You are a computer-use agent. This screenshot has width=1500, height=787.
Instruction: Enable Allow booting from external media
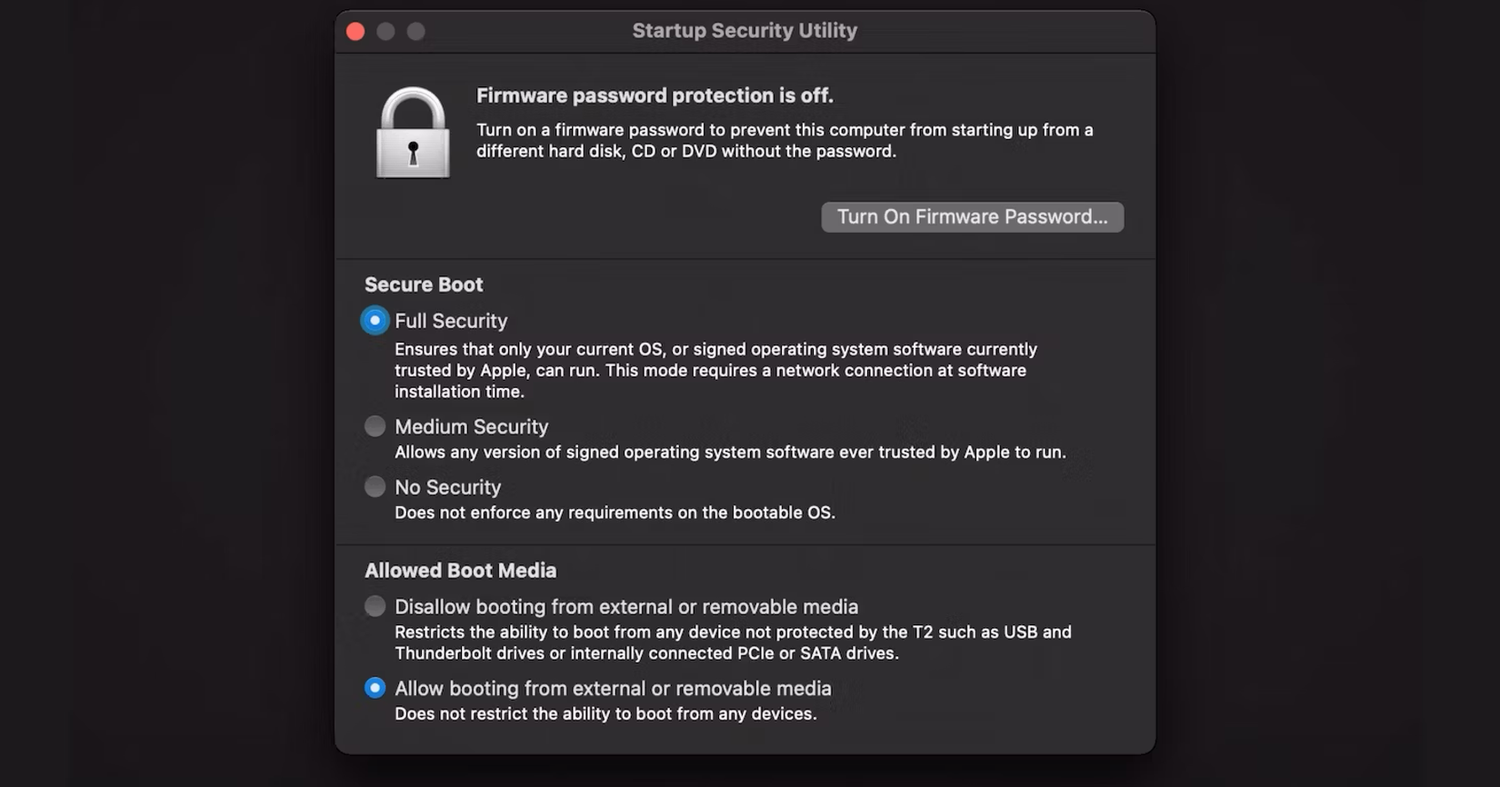[x=375, y=687]
